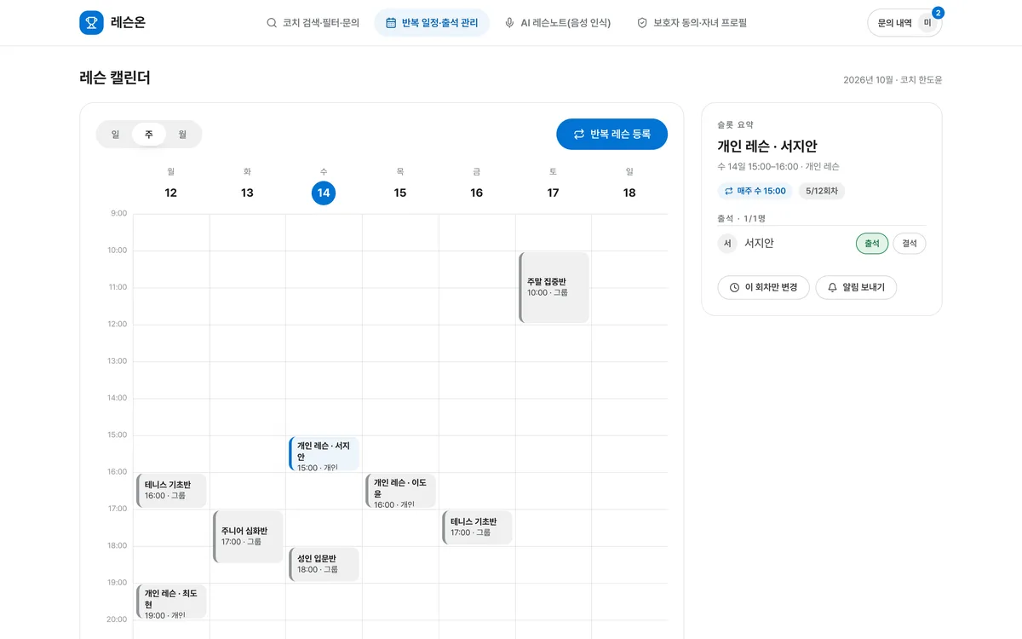Open the 개인 레슨 · 서지안 calendar event
The image size is (1022, 639).
click(324, 454)
